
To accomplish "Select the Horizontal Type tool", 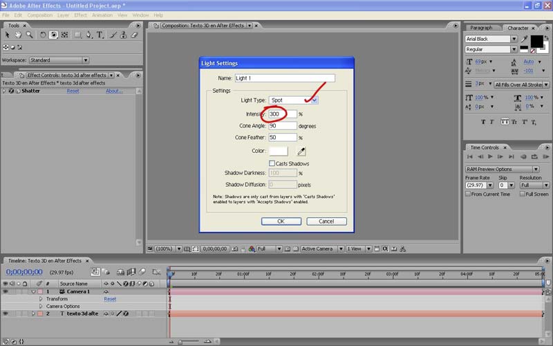I will 100,35.
